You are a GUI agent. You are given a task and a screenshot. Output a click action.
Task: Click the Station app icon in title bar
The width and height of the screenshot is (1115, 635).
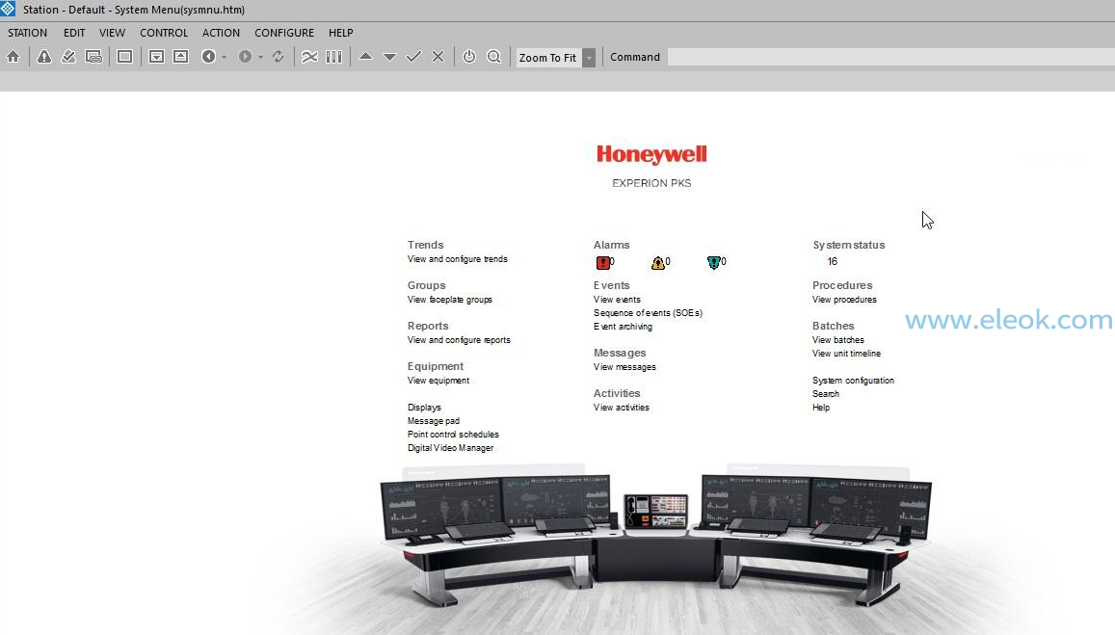pyautogui.click(x=8, y=10)
